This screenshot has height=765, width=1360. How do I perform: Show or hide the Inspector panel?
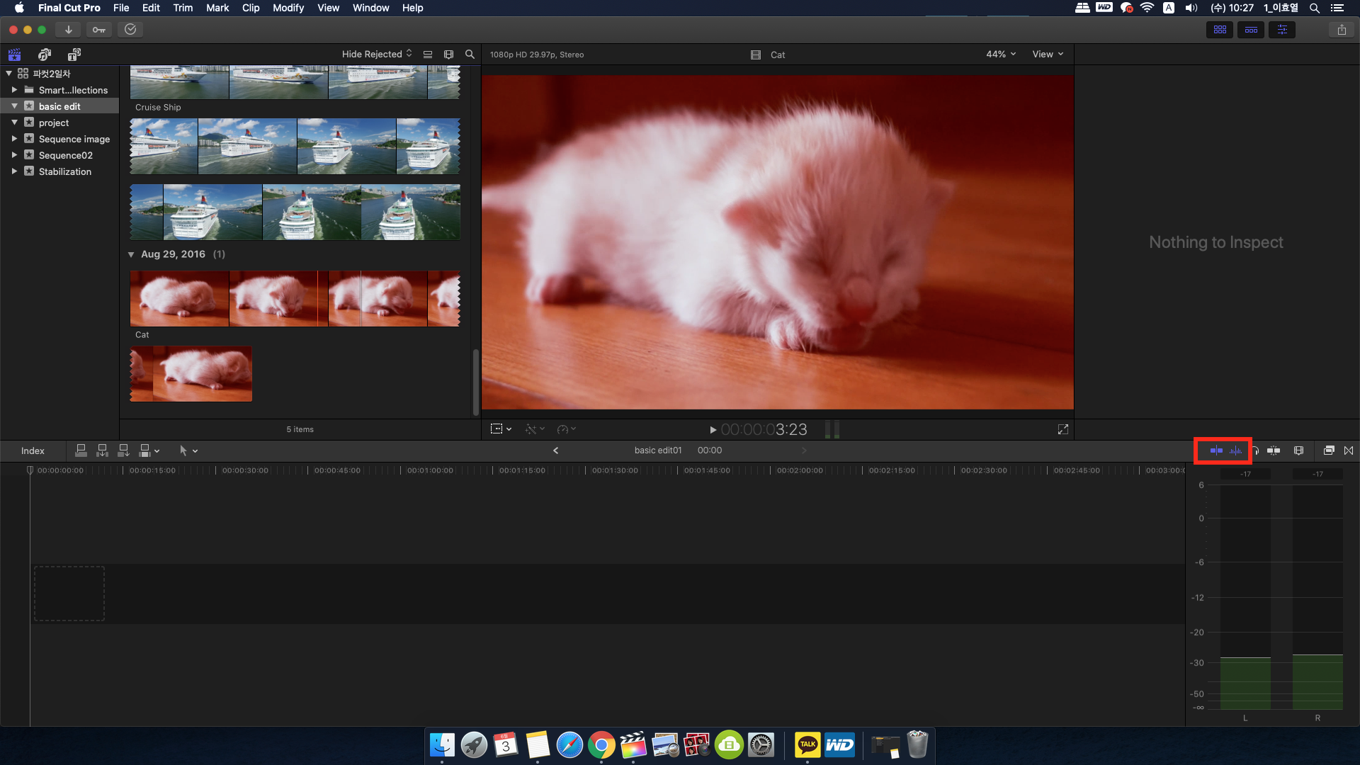[x=1282, y=30]
